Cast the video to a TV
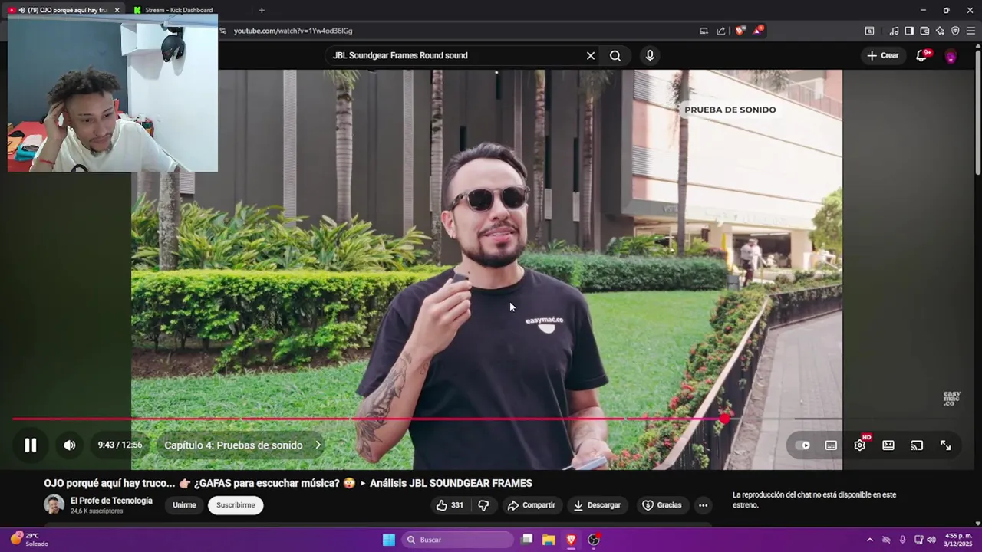 pyautogui.click(x=917, y=445)
